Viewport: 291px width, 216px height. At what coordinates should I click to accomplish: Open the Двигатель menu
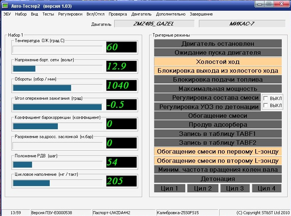141,14
